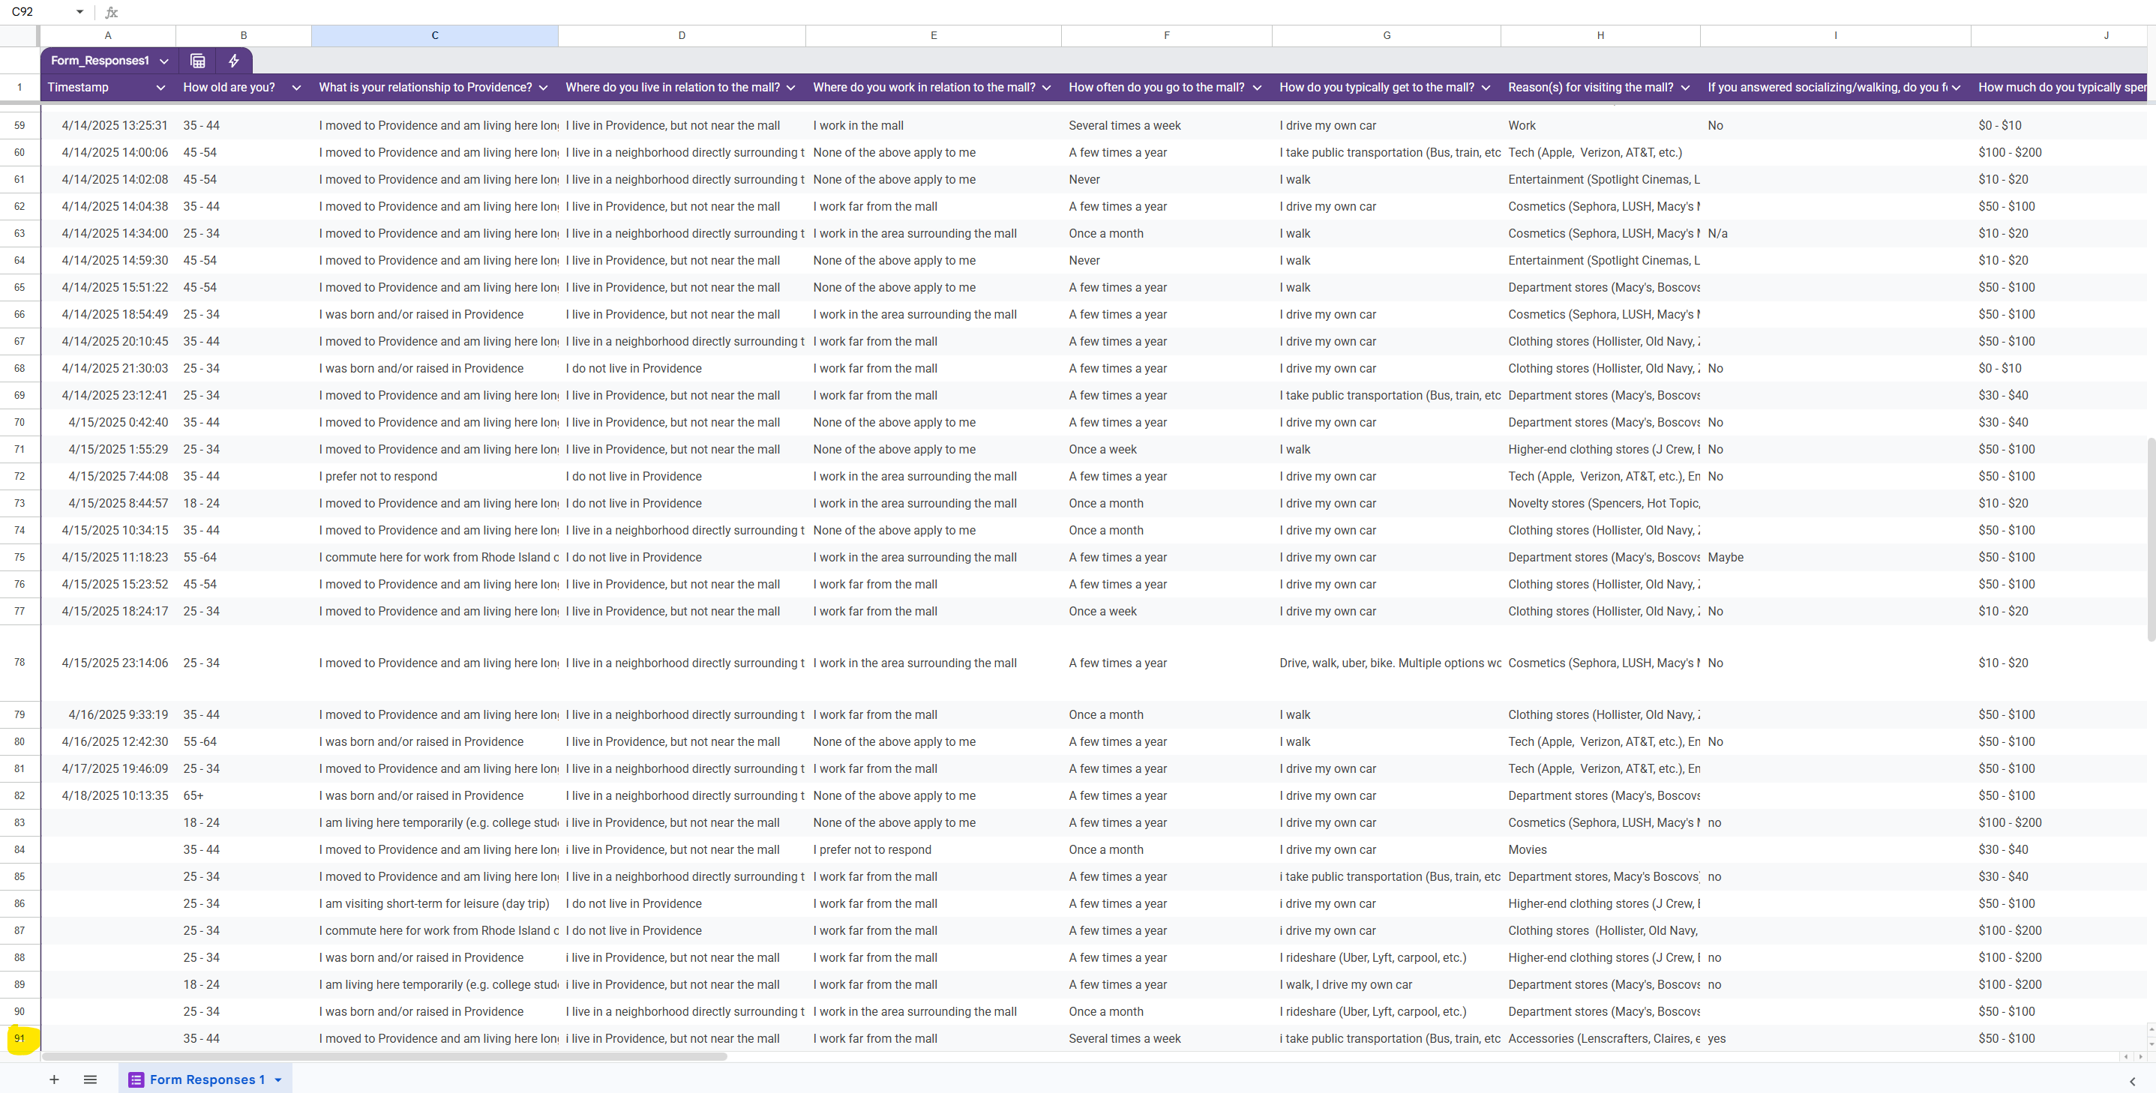This screenshot has height=1093, width=2156.
Task: Select the Form Responses 1 sheet tab
Action: 207,1080
